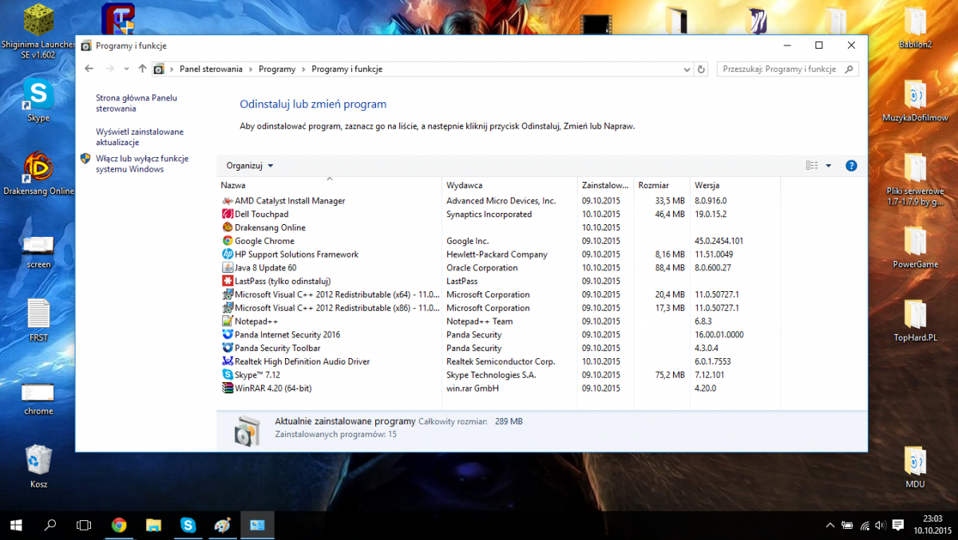This screenshot has width=958, height=540.
Task: Click the LastPass red icon in list
Action: [228, 282]
